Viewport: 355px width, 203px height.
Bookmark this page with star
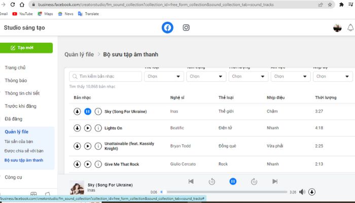pos(330,5)
